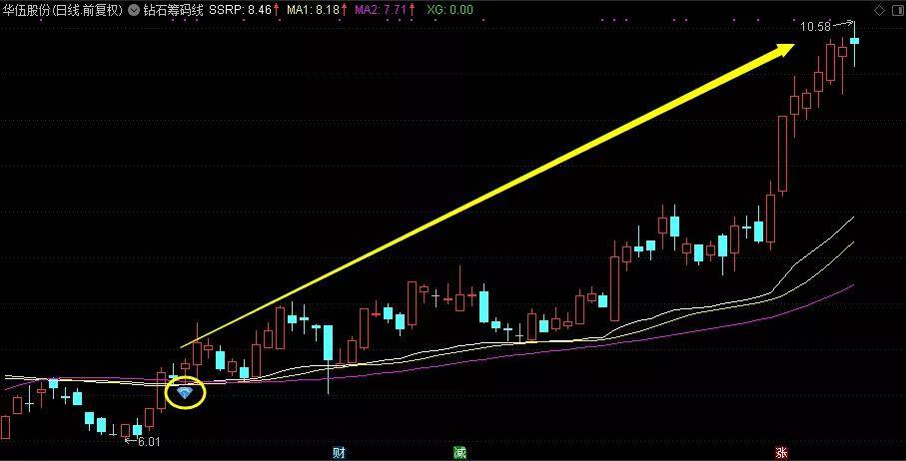Open the indicator dropdown beside 钻石筹码线
This screenshot has height=461, width=906.
(134, 10)
